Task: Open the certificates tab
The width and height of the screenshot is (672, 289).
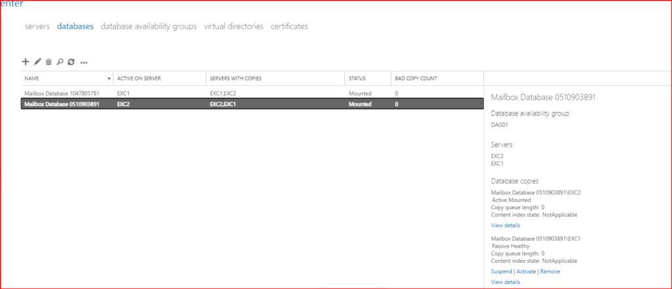Action: 289,27
